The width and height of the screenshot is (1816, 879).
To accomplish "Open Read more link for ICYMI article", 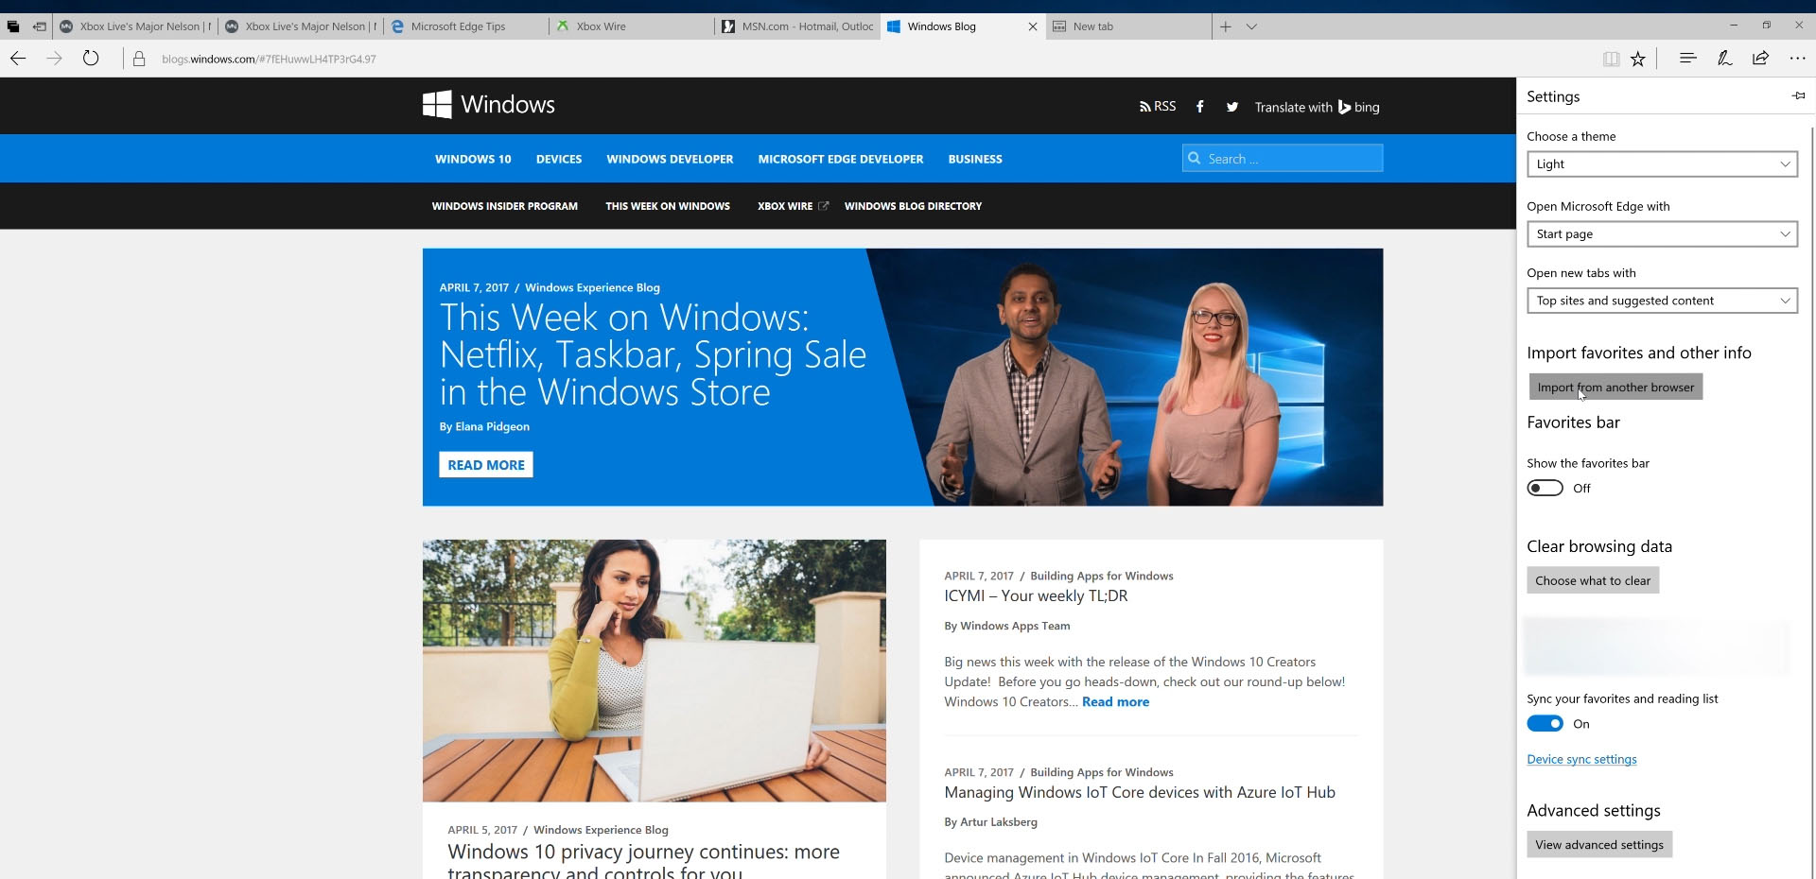I will pos(1115,701).
